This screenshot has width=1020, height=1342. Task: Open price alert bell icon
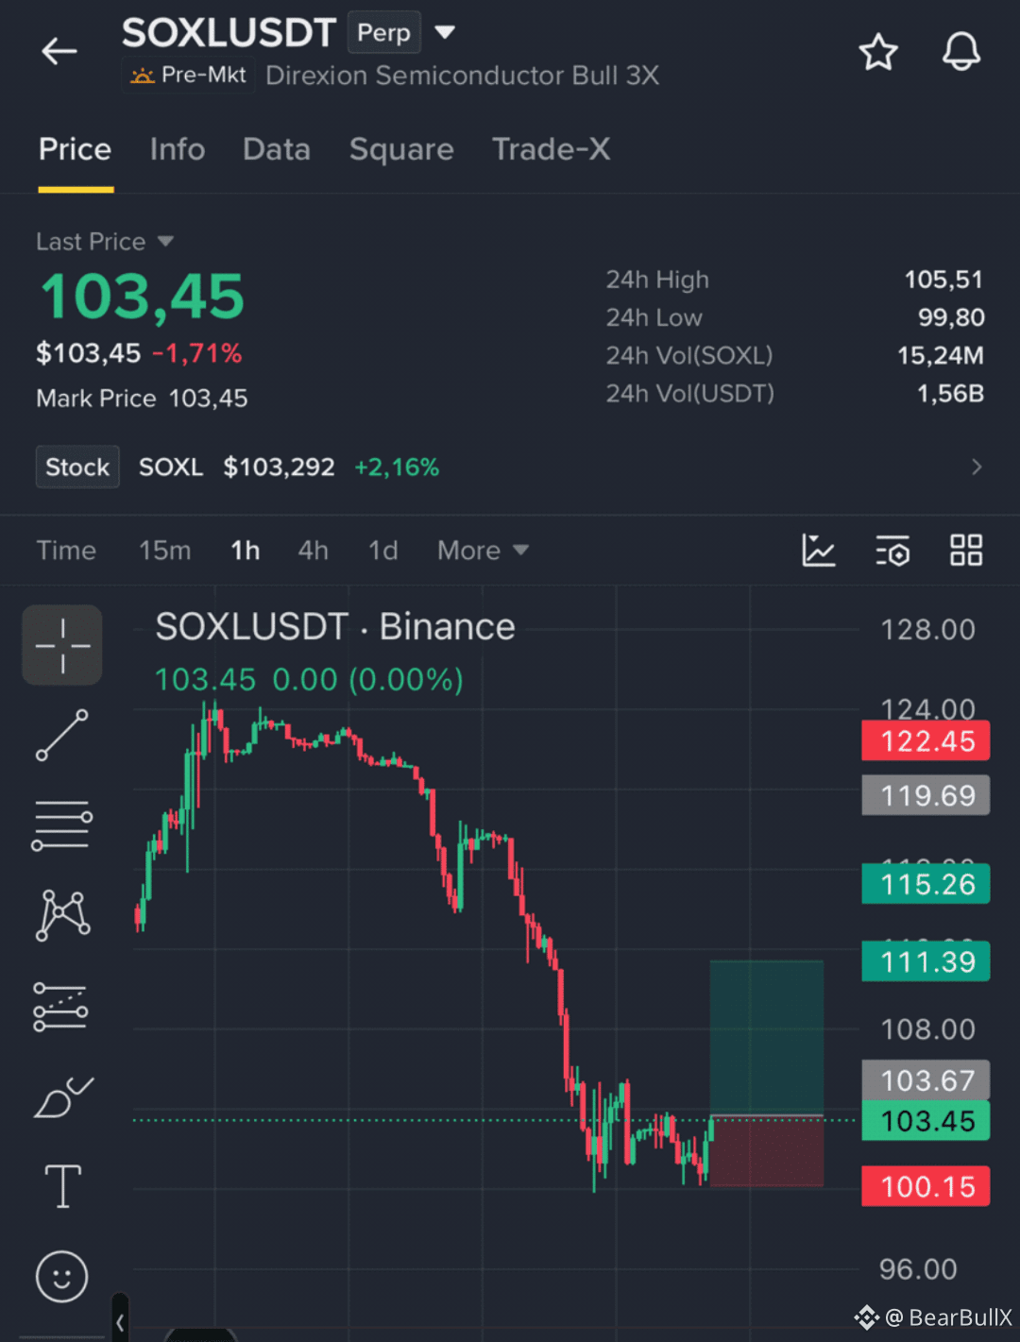click(x=961, y=52)
